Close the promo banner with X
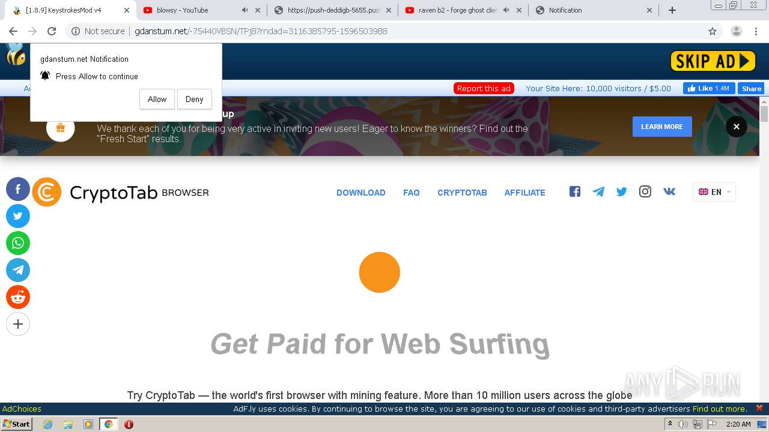 tap(737, 127)
